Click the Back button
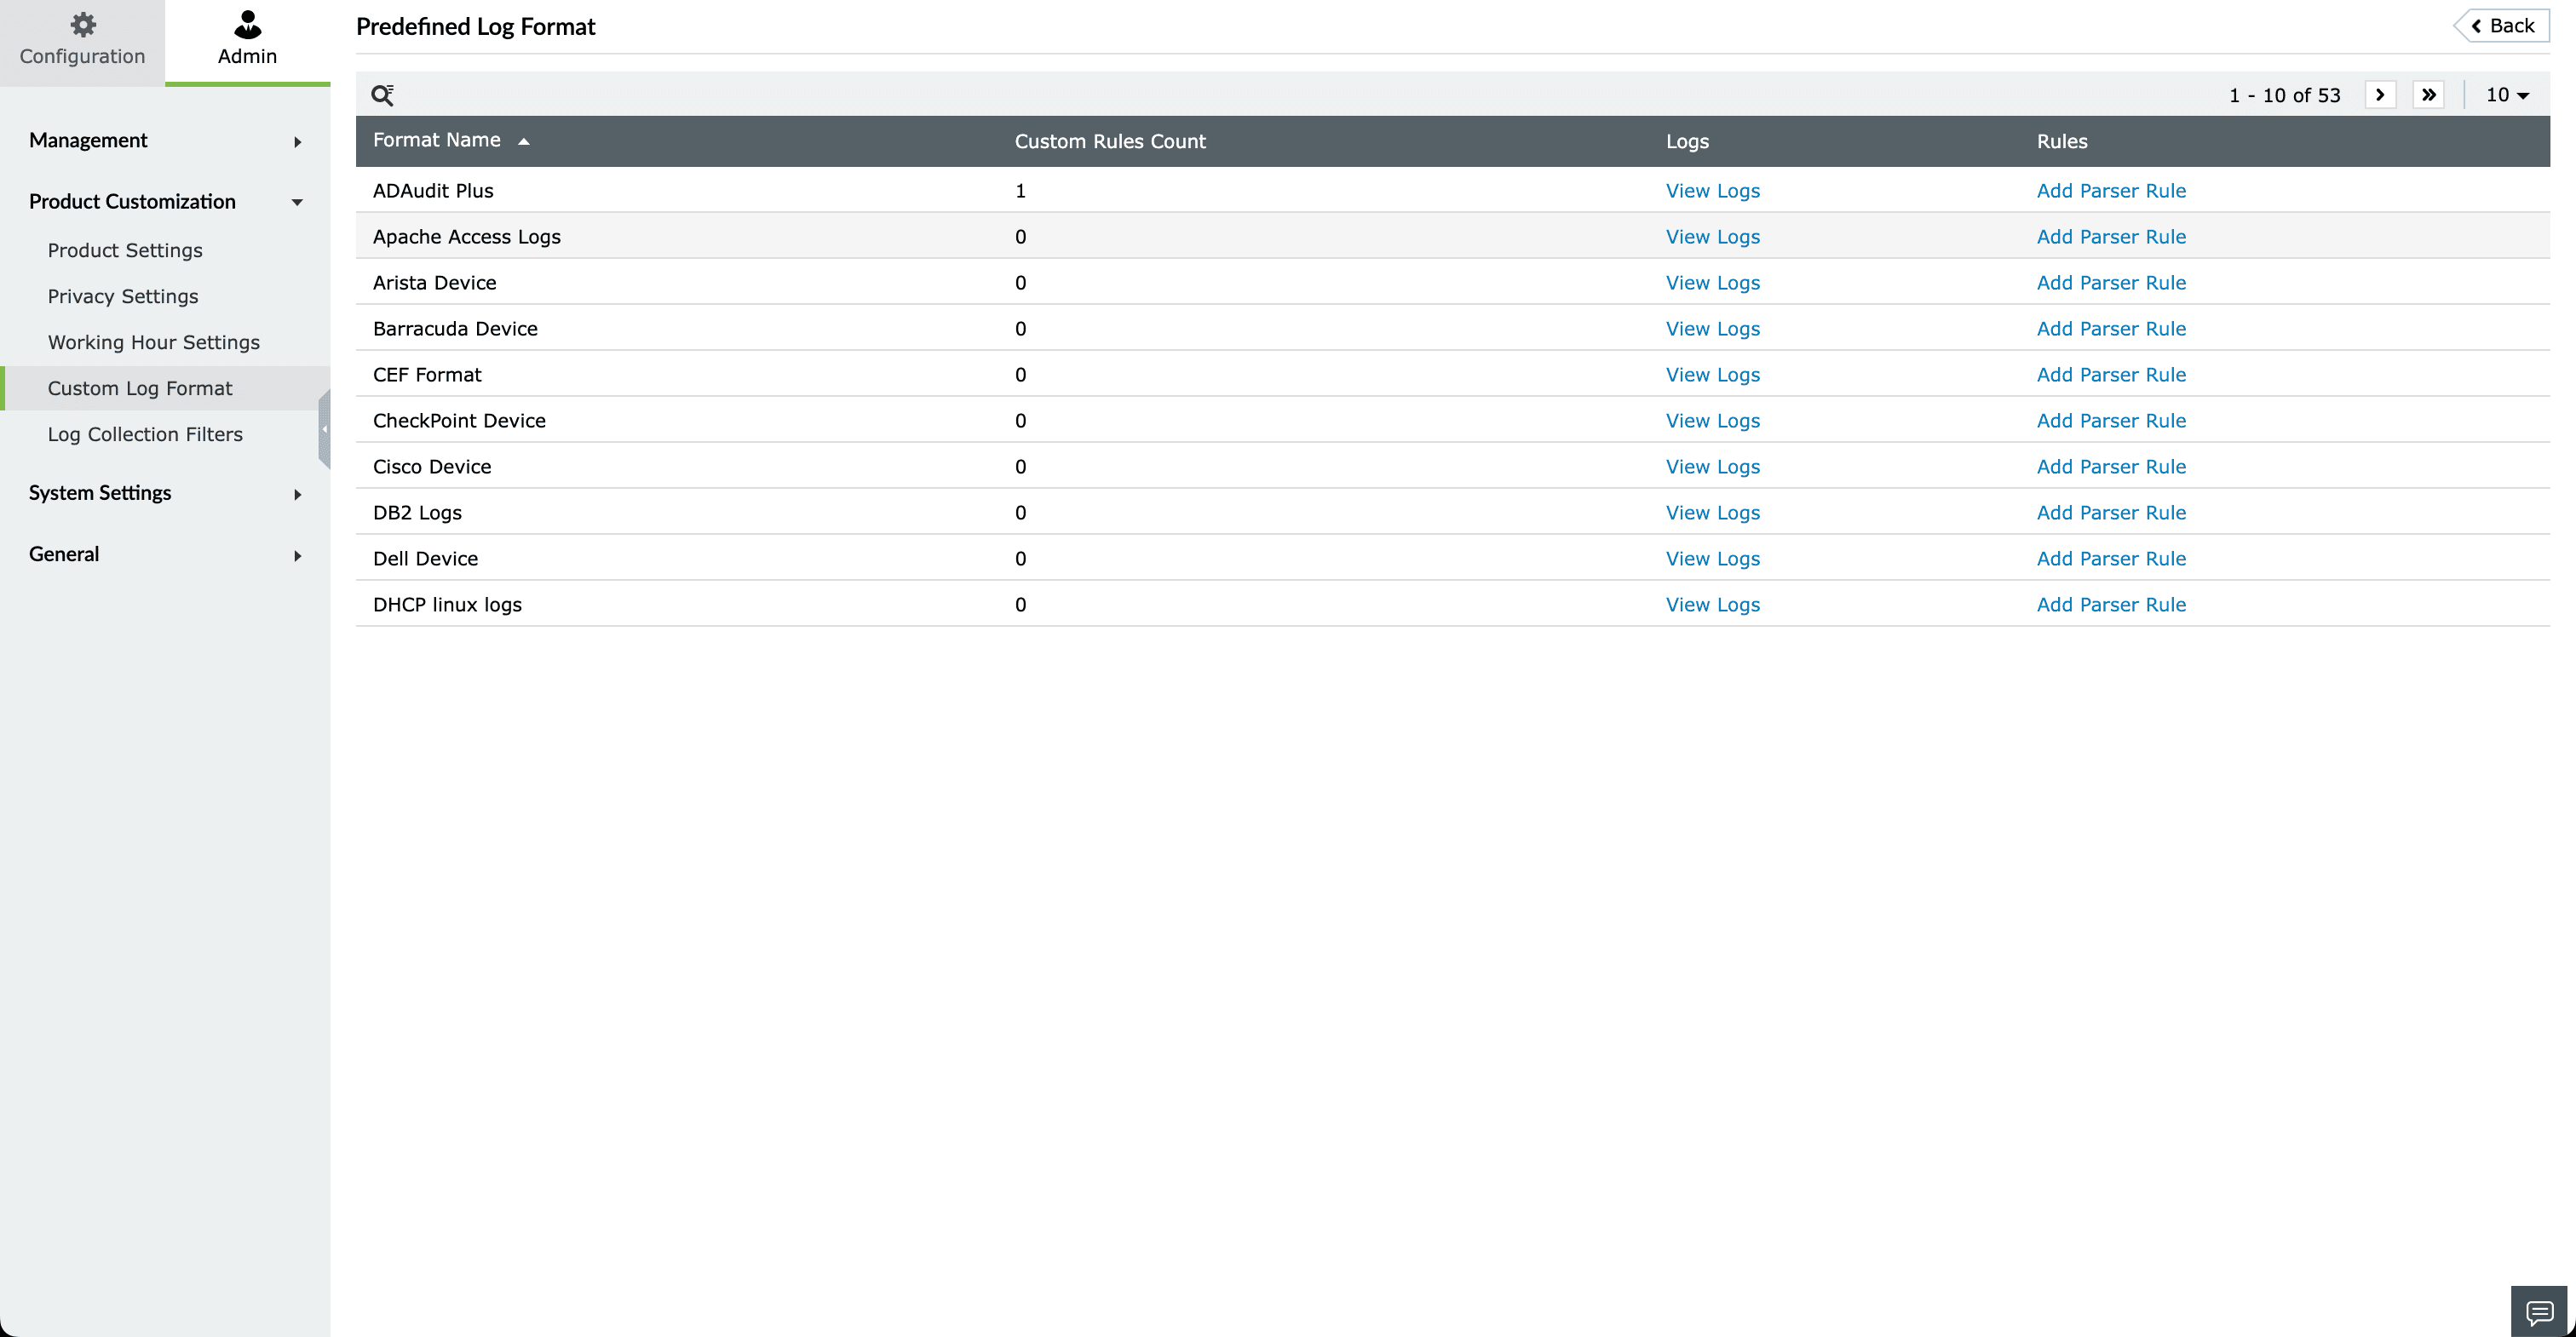This screenshot has width=2576, height=1337. [2502, 26]
